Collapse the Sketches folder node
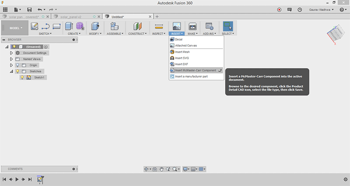This screenshot has width=350, height=186. pyautogui.click(x=11, y=71)
